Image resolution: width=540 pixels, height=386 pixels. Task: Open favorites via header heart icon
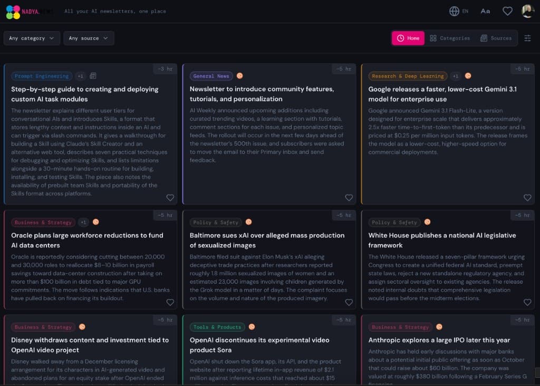point(507,11)
